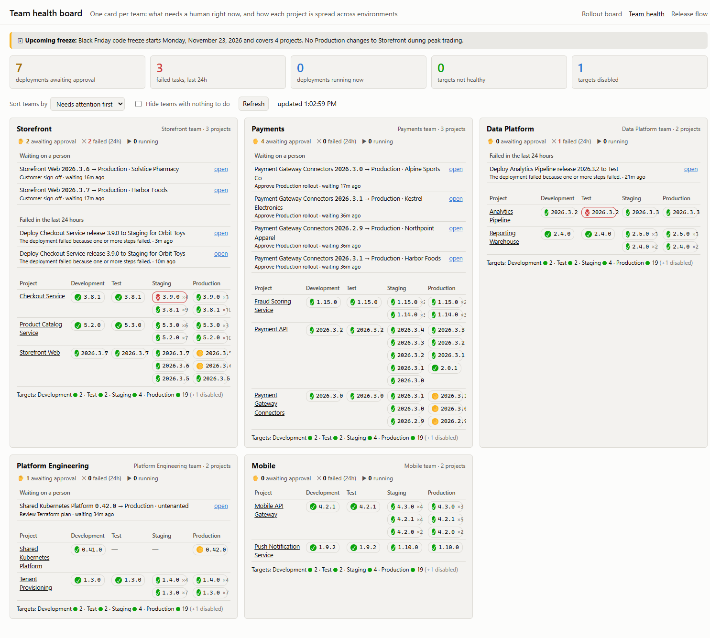Screen dimensions: 710x638
Task: Open the Checkout Service project link
Action: (42, 296)
